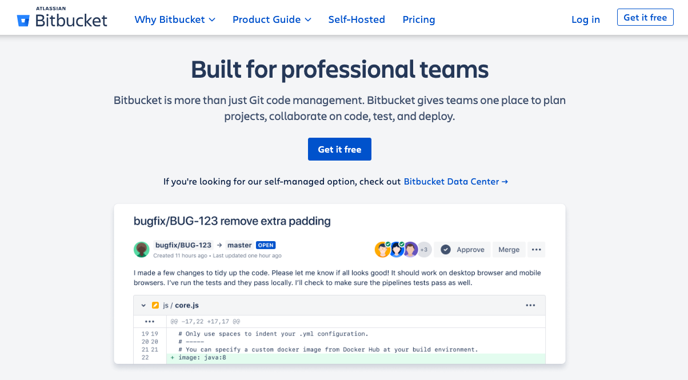Click the Merge button
This screenshot has height=380, width=688.
(x=509, y=250)
